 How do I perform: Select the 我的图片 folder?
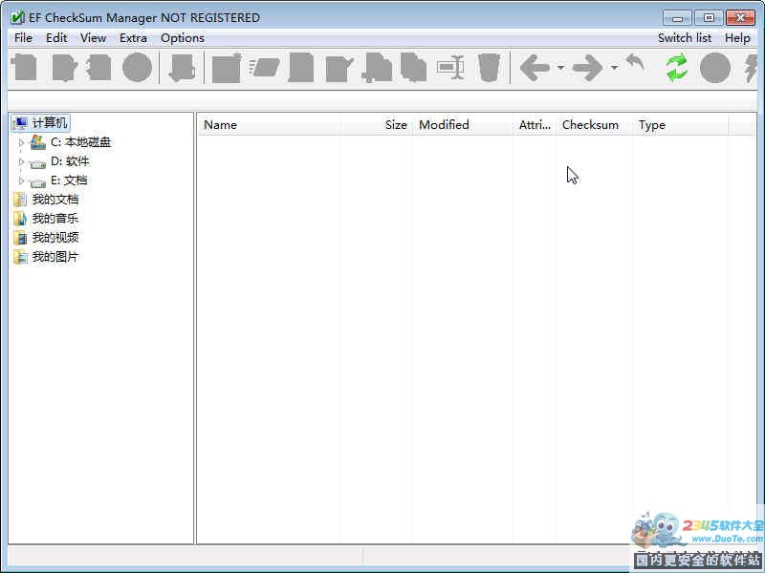[55, 257]
